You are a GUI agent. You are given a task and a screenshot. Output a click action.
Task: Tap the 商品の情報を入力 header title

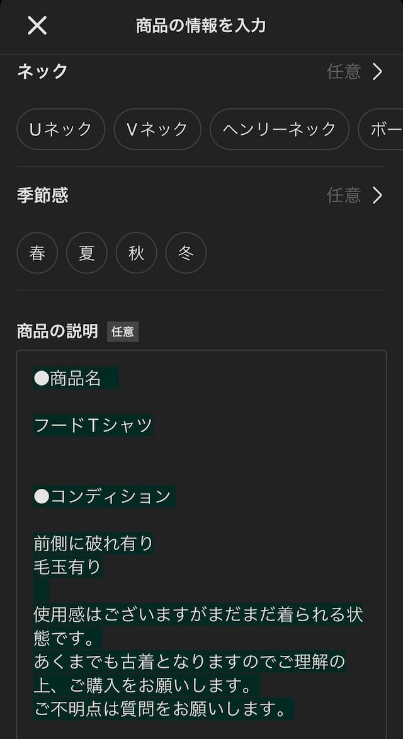coord(201,26)
